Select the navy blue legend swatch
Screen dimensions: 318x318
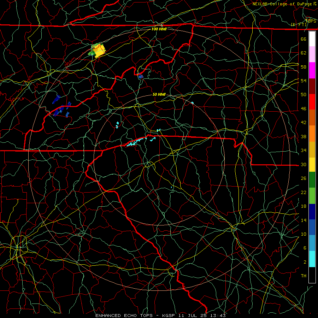pos(312,212)
